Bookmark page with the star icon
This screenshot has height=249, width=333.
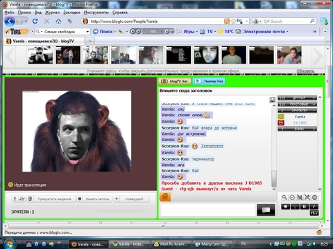coord(233,21)
